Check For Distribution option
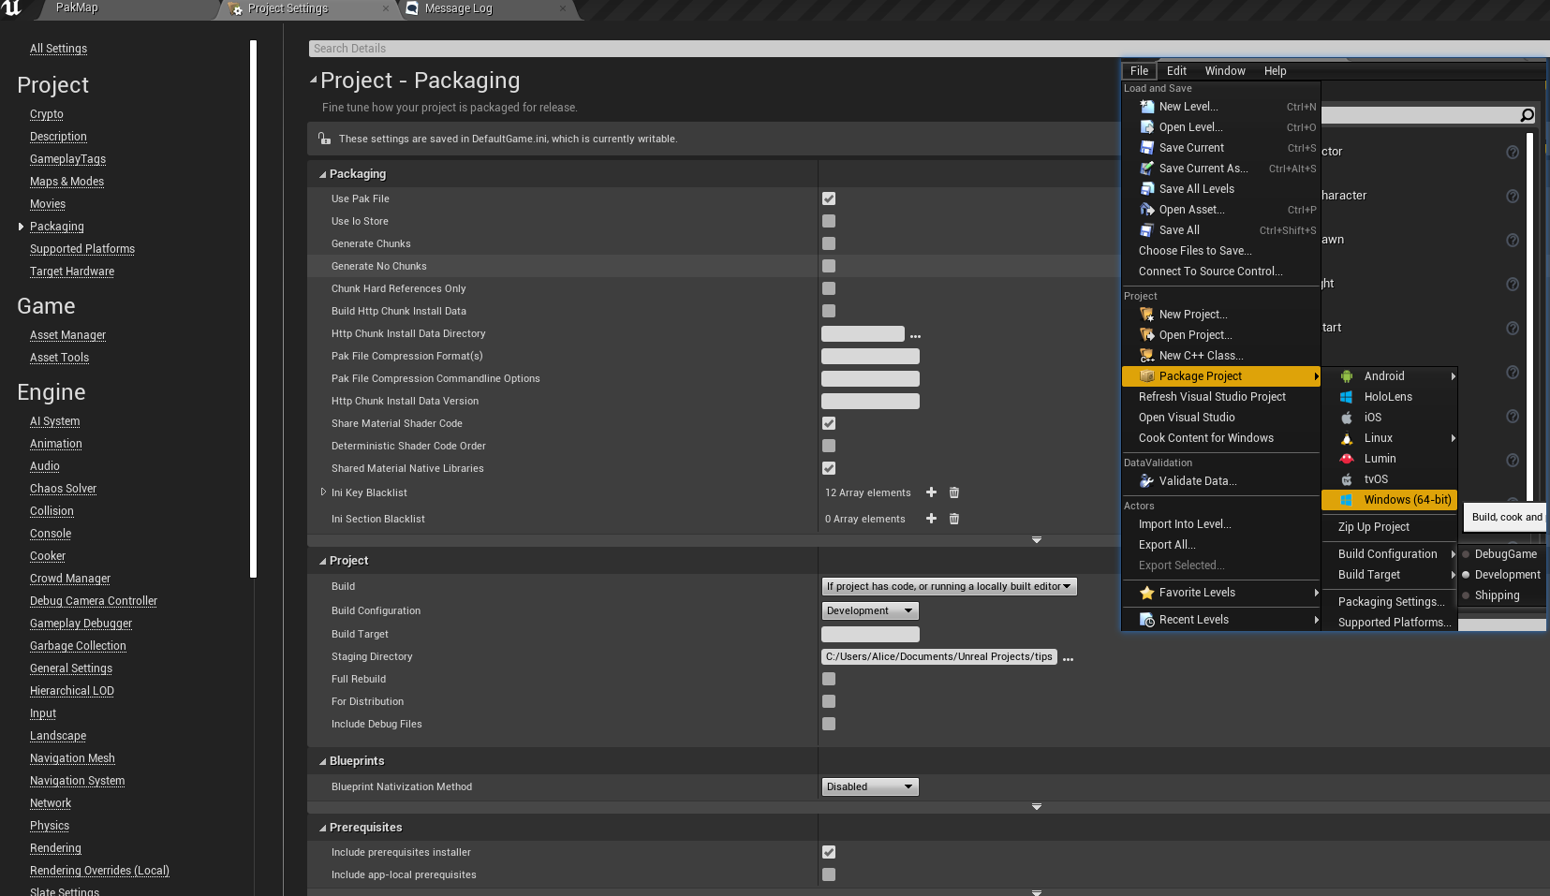Screen dimensions: 1550x896 [x=829, y=701]
